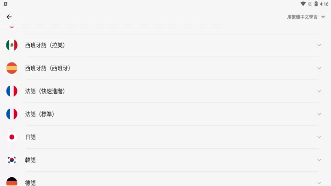Image resolution: width=331 pixels, height=186 pixels.
Task: Tap the Germany flag icon
Action: coord(12,181)
